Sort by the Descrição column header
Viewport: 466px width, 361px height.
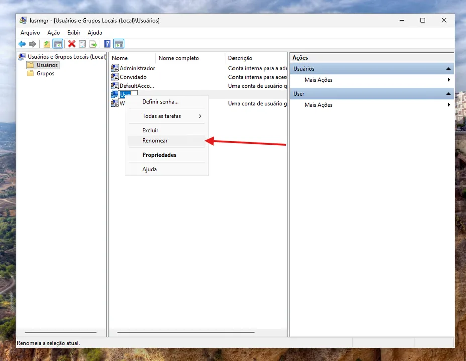tap(256, 58)
